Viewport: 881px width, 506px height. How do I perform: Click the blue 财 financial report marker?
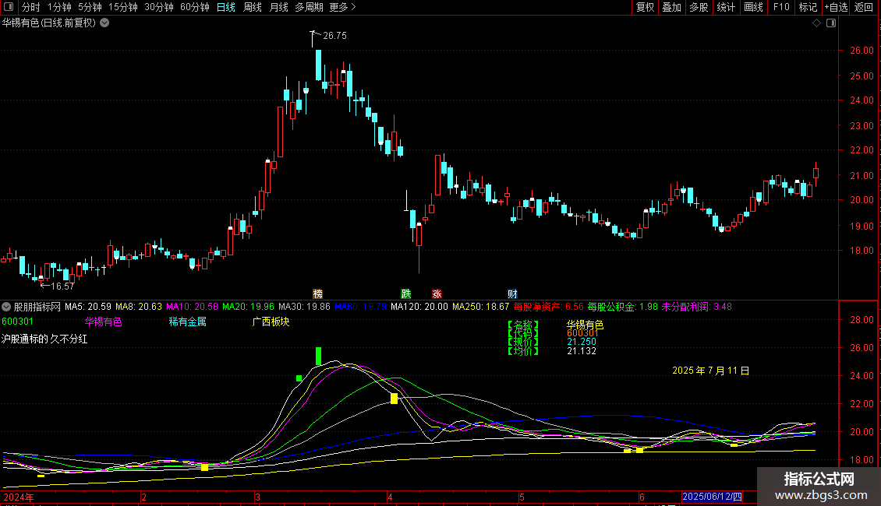click(512, 293)
